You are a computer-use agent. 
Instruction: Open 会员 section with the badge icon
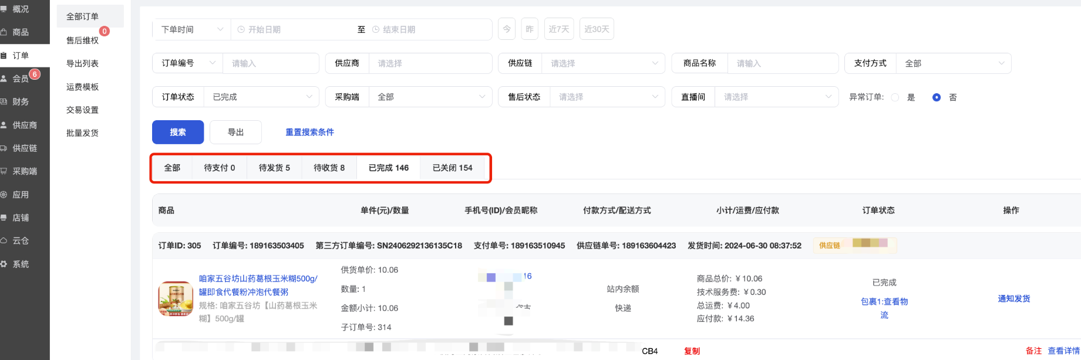click(x=5, y=79)
